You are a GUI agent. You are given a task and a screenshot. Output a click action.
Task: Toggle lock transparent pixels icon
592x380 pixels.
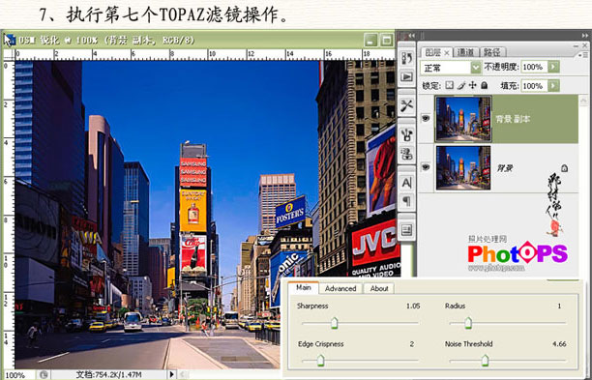(449, 86)
